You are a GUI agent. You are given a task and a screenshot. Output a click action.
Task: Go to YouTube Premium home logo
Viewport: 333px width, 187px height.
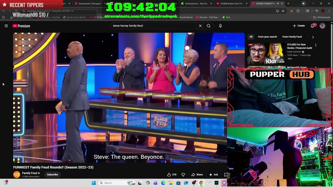[x=21, y=26]
